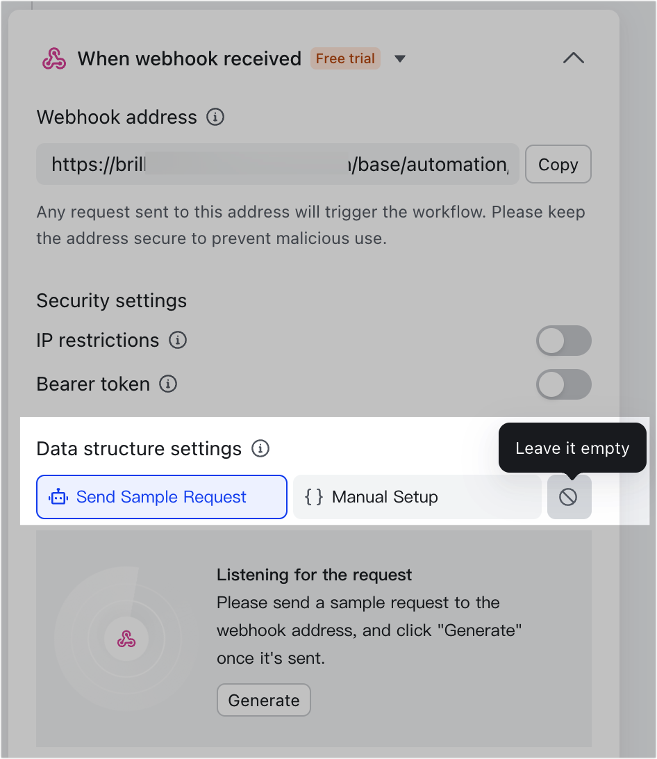Click the Leave it empty tooltip
This screenshot has height=759, width=657.
(x=572, y=448)
